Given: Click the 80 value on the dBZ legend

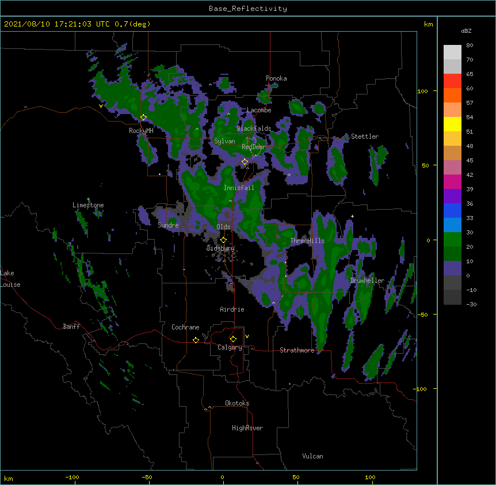Looking at the screenshot, I should click(x=470, y=46).
